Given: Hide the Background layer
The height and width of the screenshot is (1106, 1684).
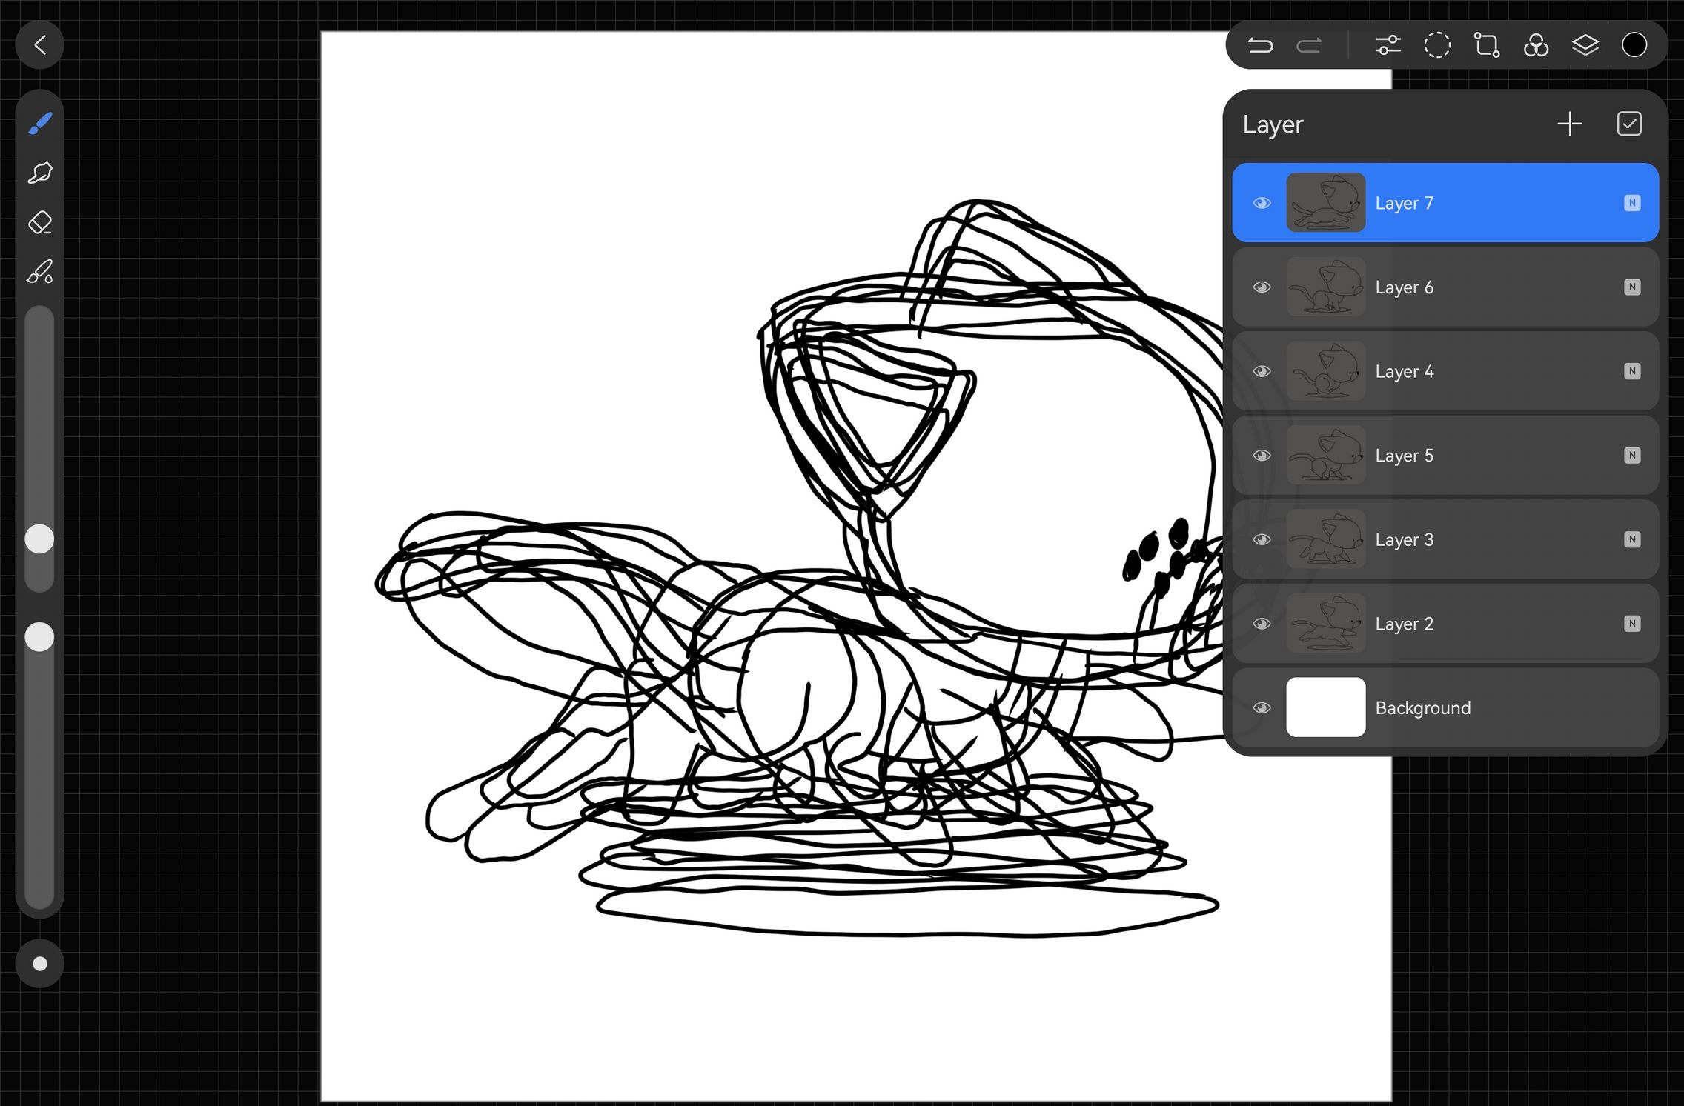Looking at the screenshot, I should coord(1262,708).
